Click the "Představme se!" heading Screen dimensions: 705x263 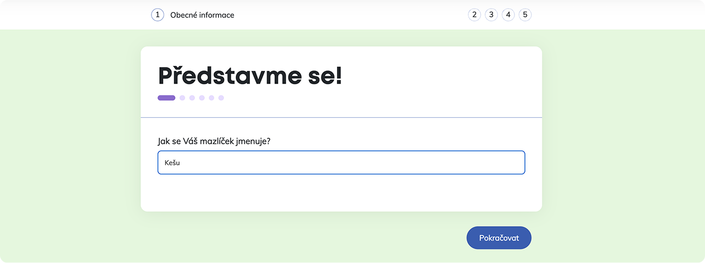pyautogui.click(x=250, y=75)
